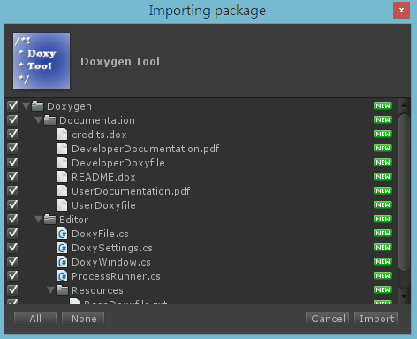Click the Doxy Tool package thumbnail
417x339 pixels.
pos(42,61)
